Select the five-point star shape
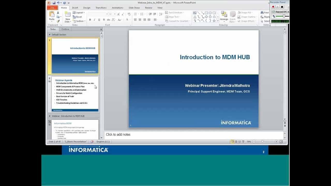 [214, 21]
